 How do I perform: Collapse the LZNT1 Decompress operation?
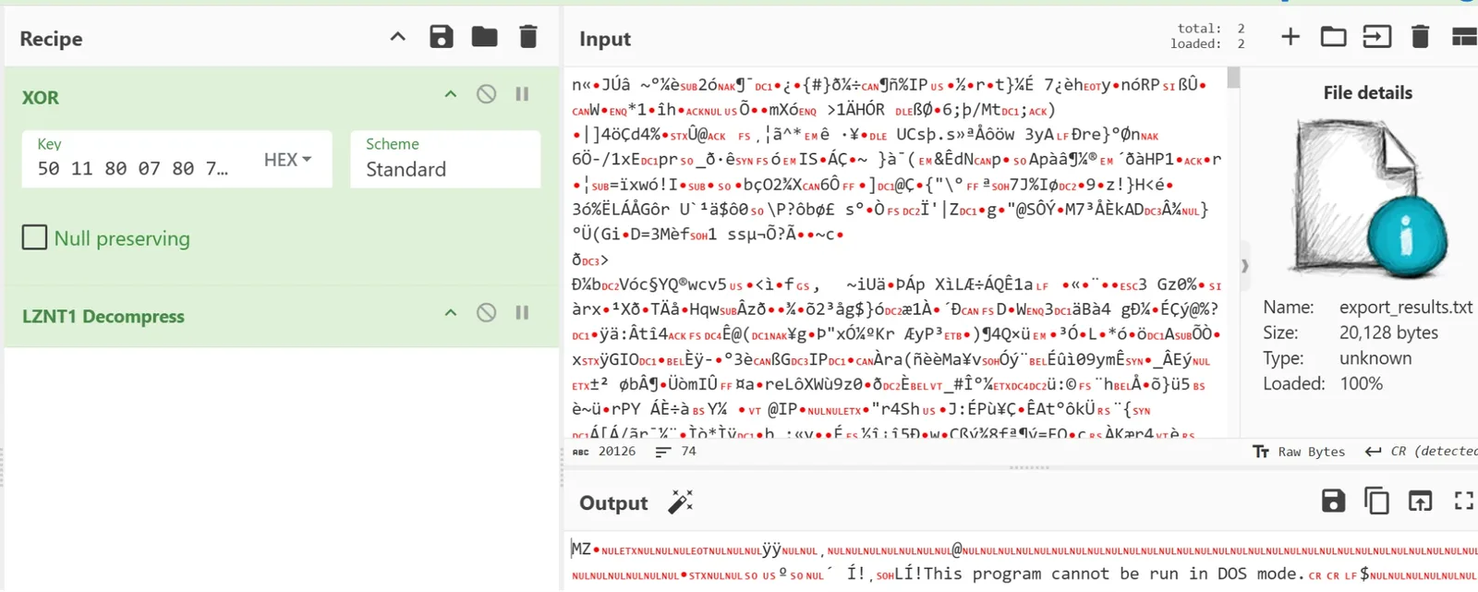coord(451,313)
